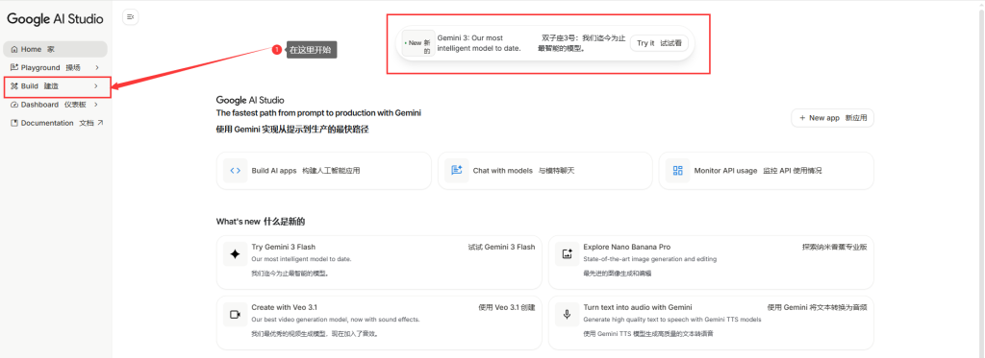Expand the Playground chevron in sidebar
The image size is (985, 358).
(x=97, y=68)
